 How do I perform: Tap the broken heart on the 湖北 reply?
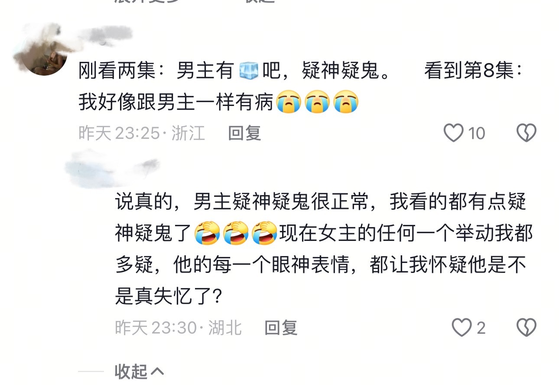click(x=526, y=328)
